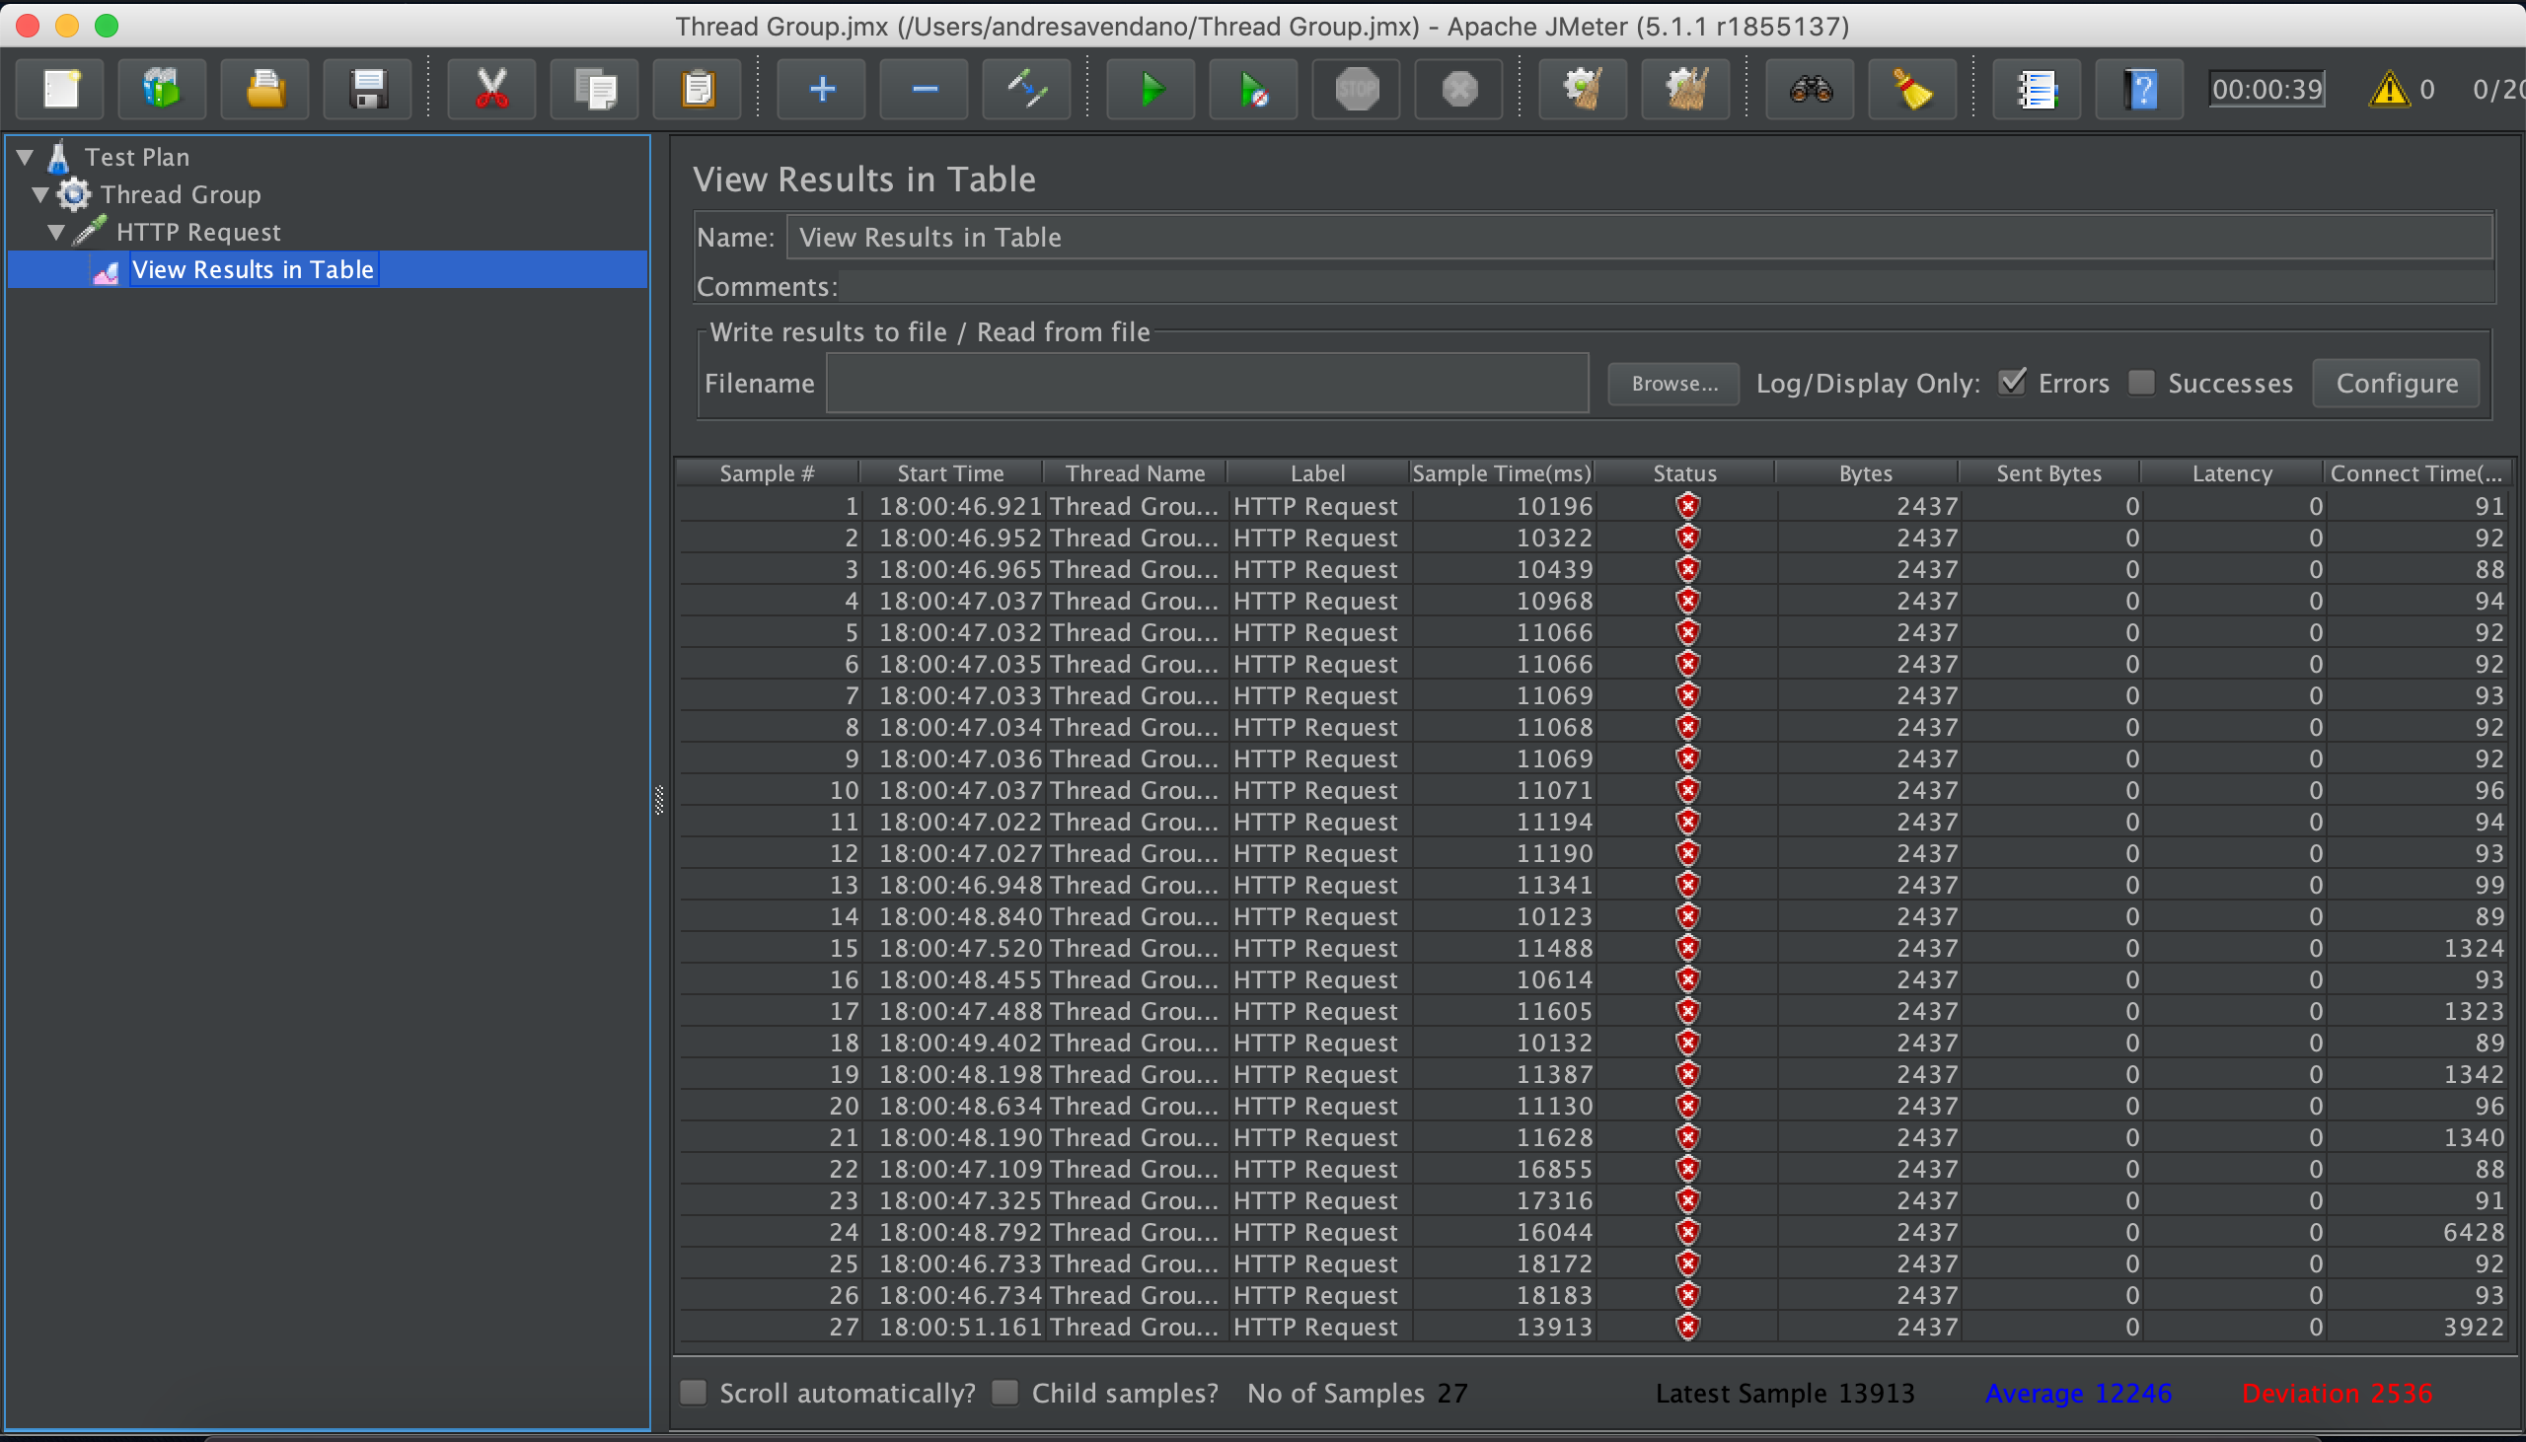Click the Filename input field
Viewport: 2526px width, 1442px height.
tap(1208, 384)
